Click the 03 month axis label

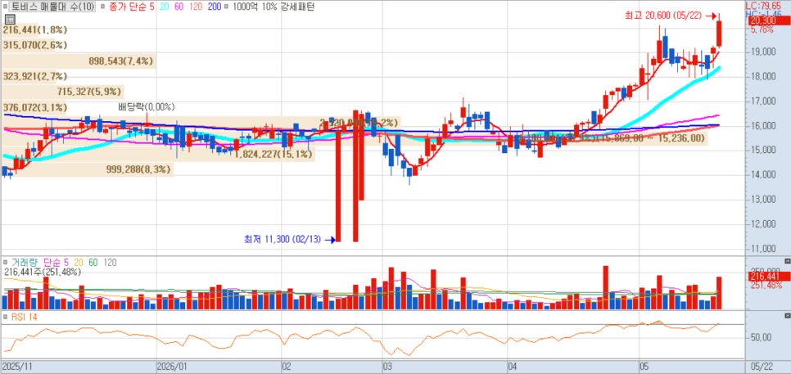[387, 367]
